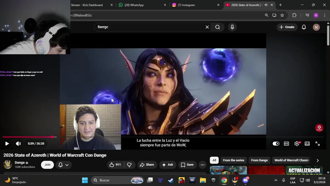This screenshot has height=186, width=330.
Task: Open Chrome three-dot menu
Action: coord(325,15)
